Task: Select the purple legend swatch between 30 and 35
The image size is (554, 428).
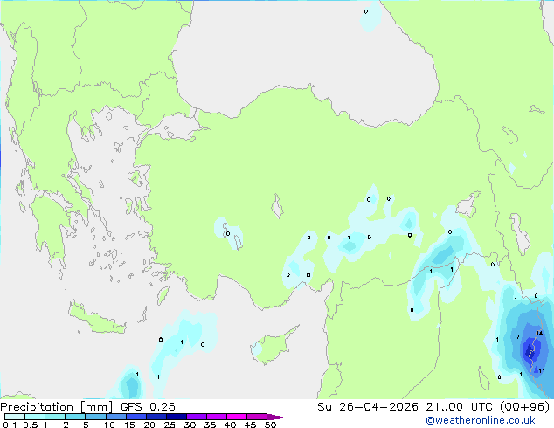Action: pos(197,417)
